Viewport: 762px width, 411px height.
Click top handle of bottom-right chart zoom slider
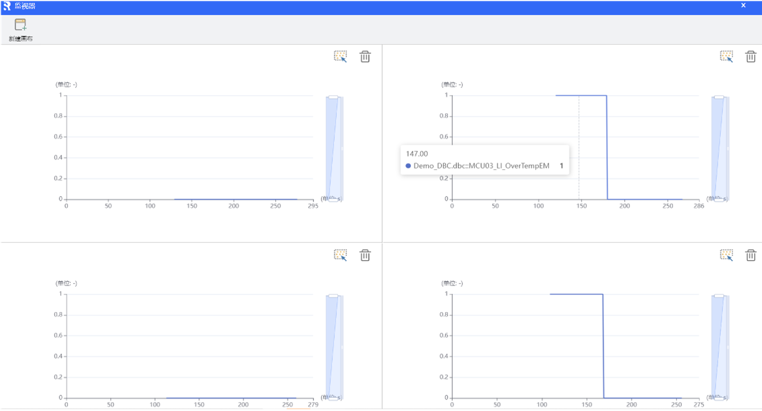pos(719,296)
